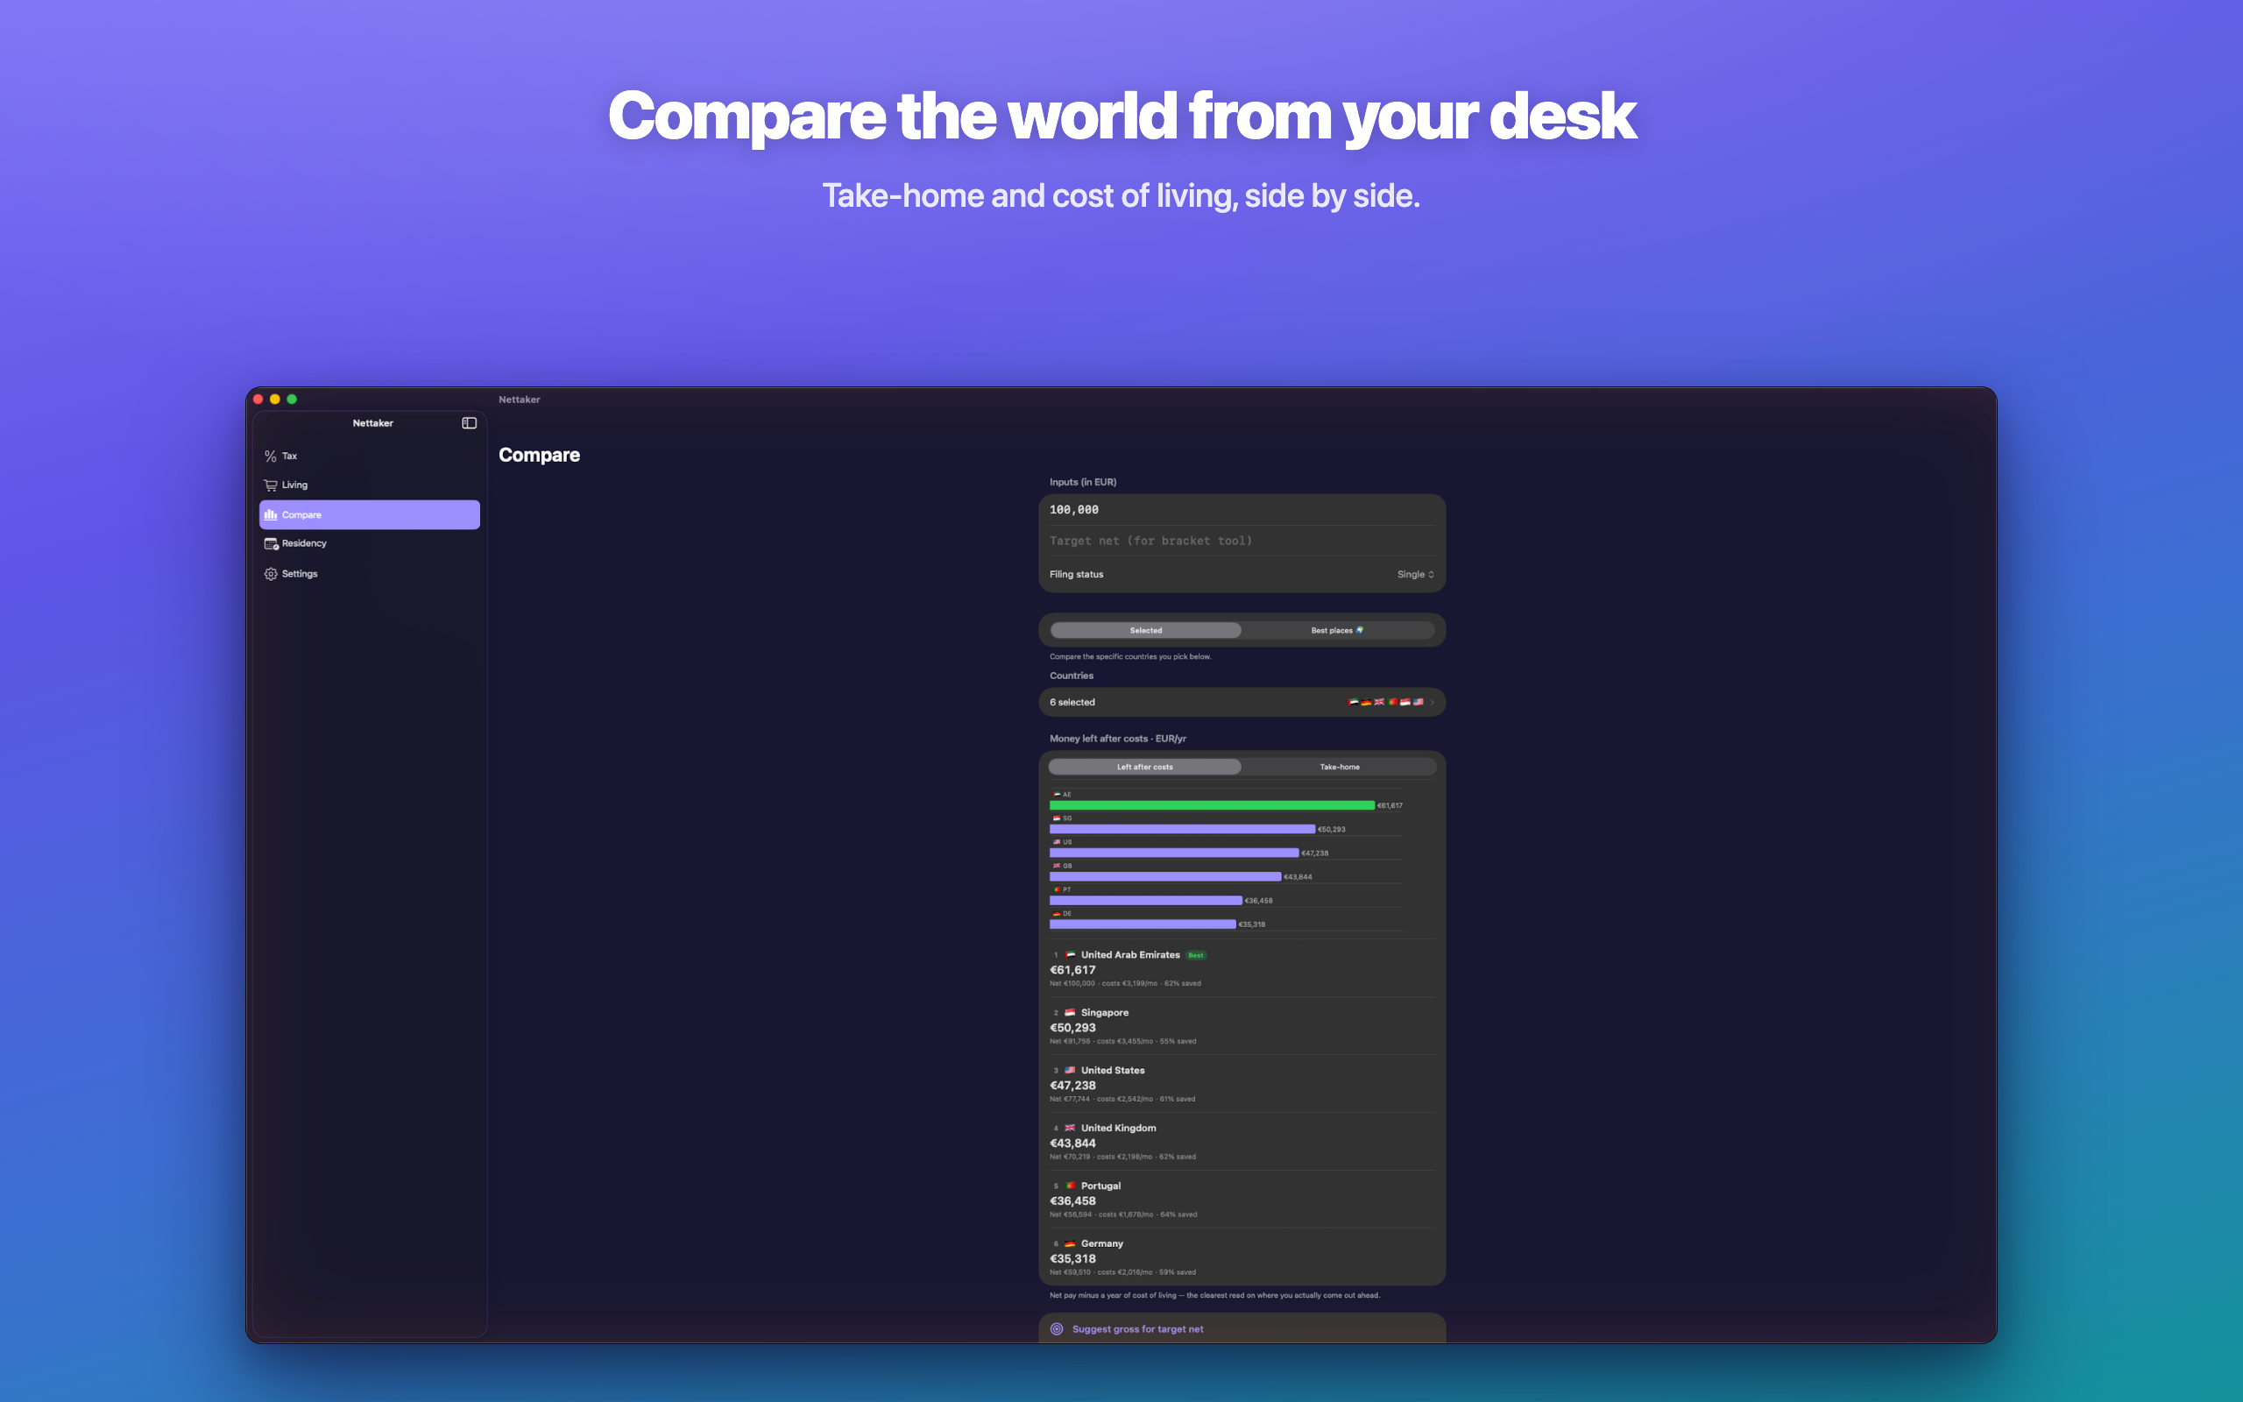Select the Take-home segment
Viewport: 2243px width, 1402px height.
point(1340,767)
